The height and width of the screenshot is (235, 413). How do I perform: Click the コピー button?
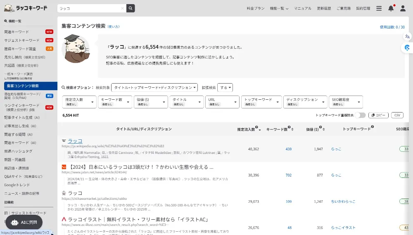(x=378, y=115)
